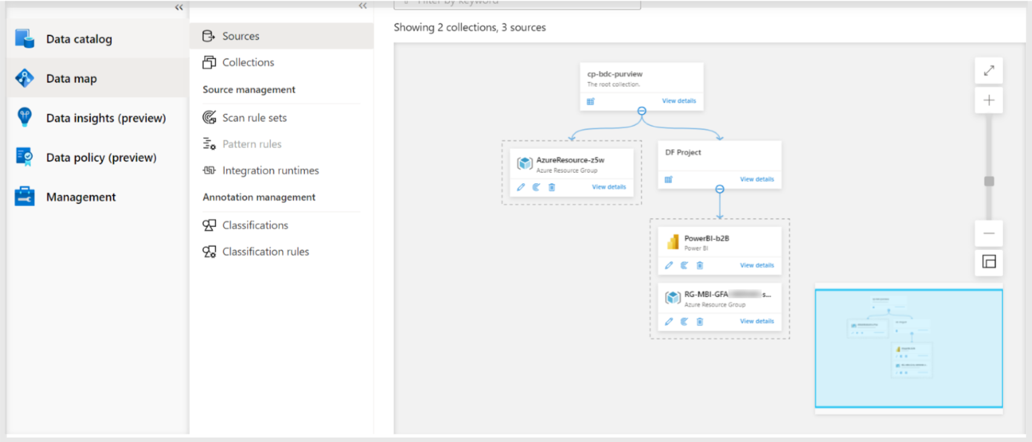Viewport: 1032px width, 442px height.
Task: Click the minimap overview thumbnail
Action: (909, 348)
